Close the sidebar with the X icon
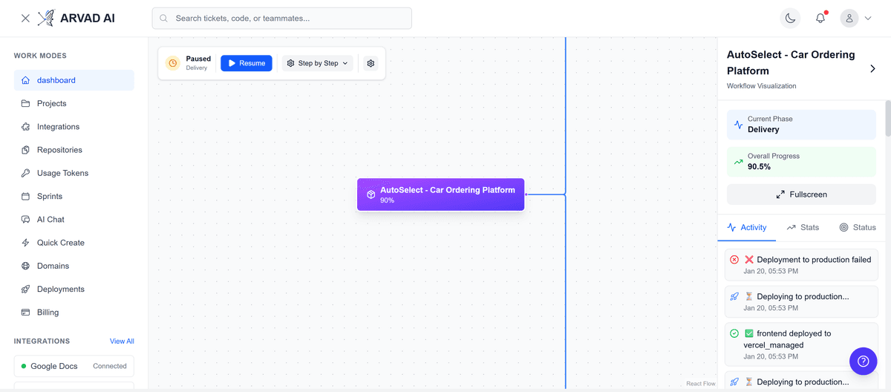891x392 pixels. pos(25,19)
